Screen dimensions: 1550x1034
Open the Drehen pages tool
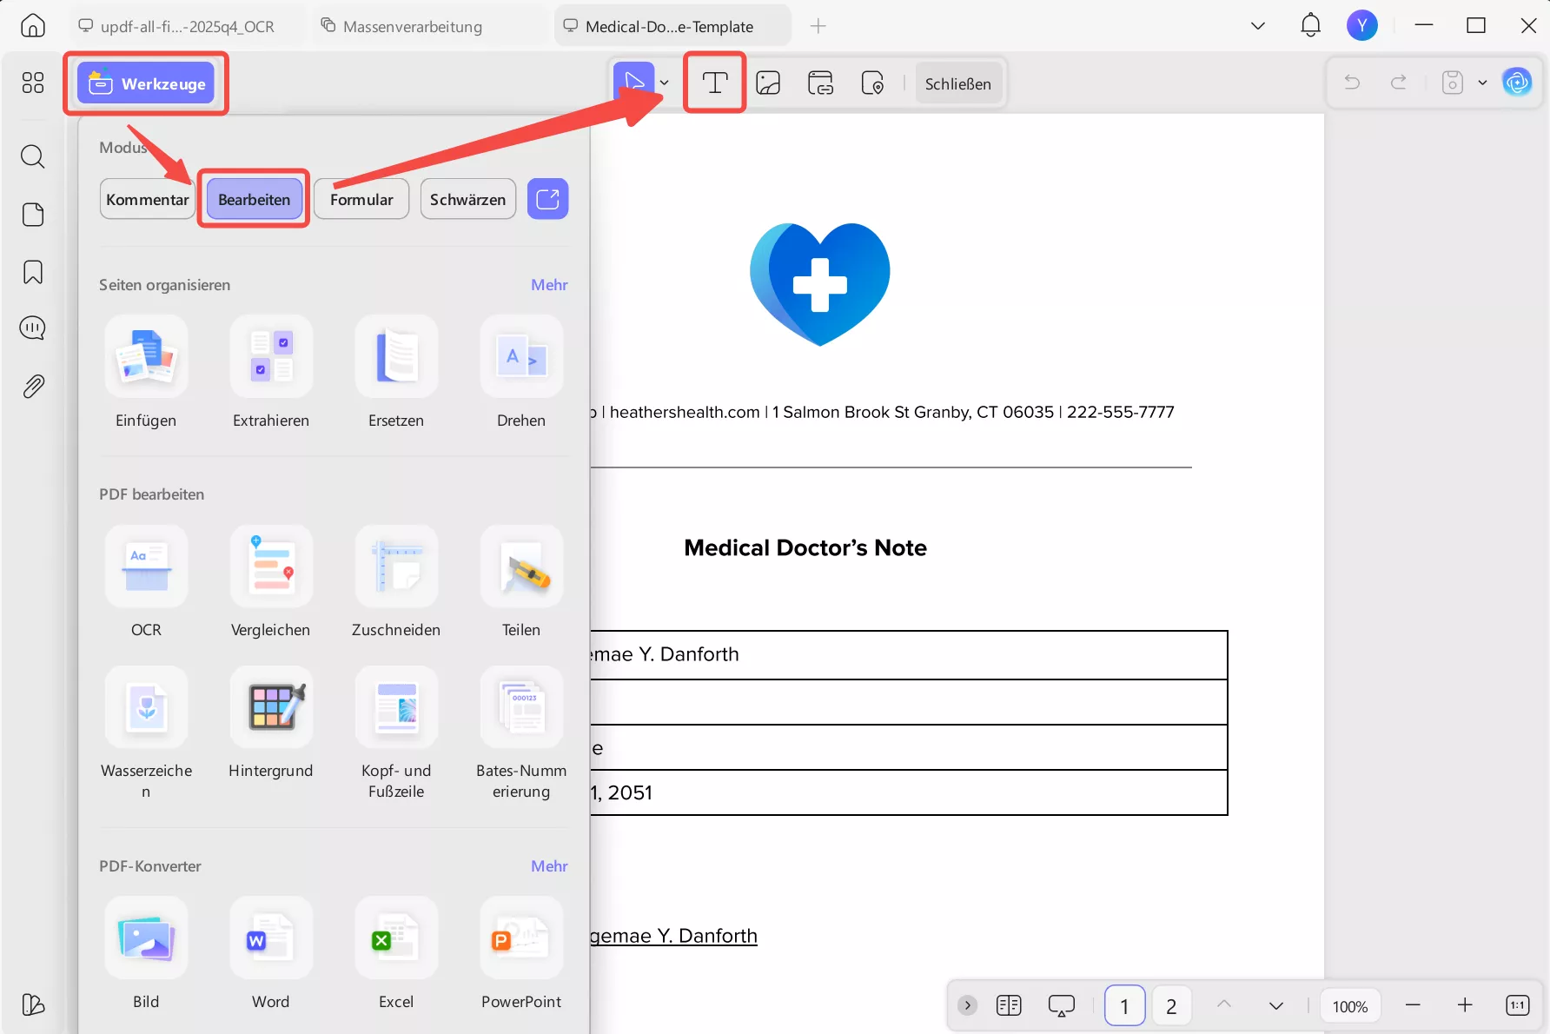coord(521,372)
